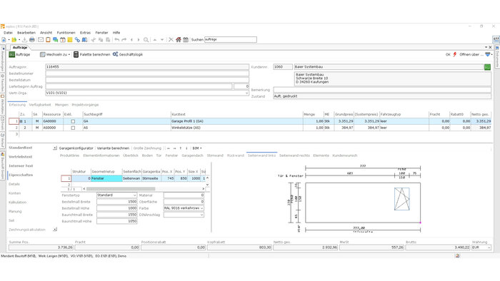Toggle Exkl. checkbox in AS0000 row
The height and width of the screenshot is (281, 500).
[x=73, y=128]
